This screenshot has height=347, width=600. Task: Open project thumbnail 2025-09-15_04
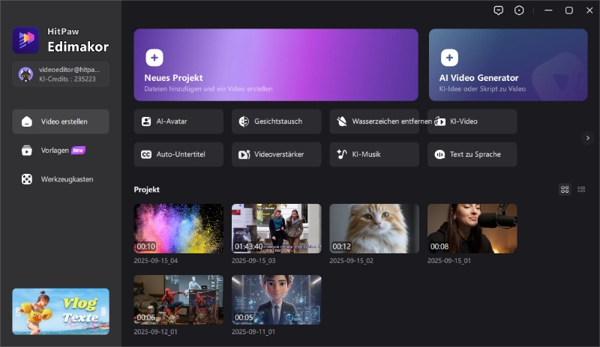[178, 229]
